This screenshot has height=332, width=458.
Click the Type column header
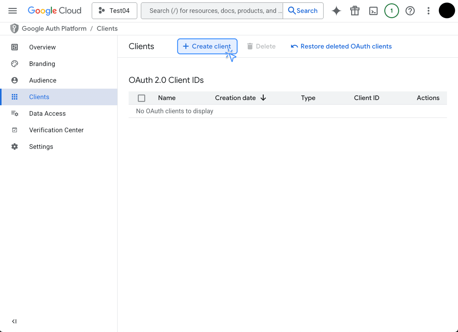click(x=308, y=98)
